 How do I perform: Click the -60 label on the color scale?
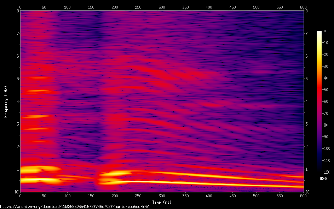[x=326, y=101]
